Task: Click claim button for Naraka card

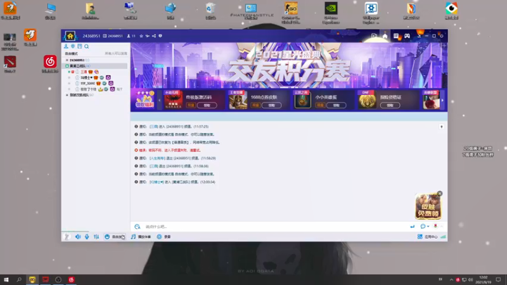Action: pyautogui.click(x=207, y=105)
